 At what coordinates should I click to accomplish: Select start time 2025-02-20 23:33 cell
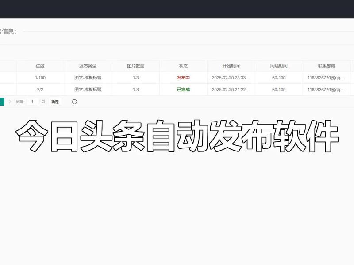click(231, 78)
